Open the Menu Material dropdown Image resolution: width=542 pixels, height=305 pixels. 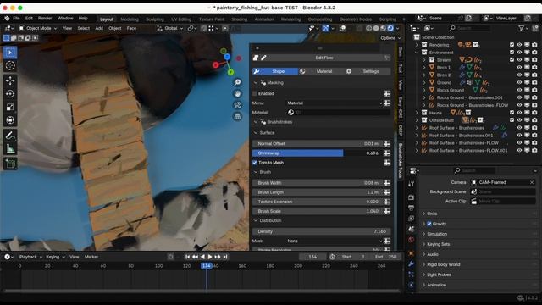(x=335, y=103)
